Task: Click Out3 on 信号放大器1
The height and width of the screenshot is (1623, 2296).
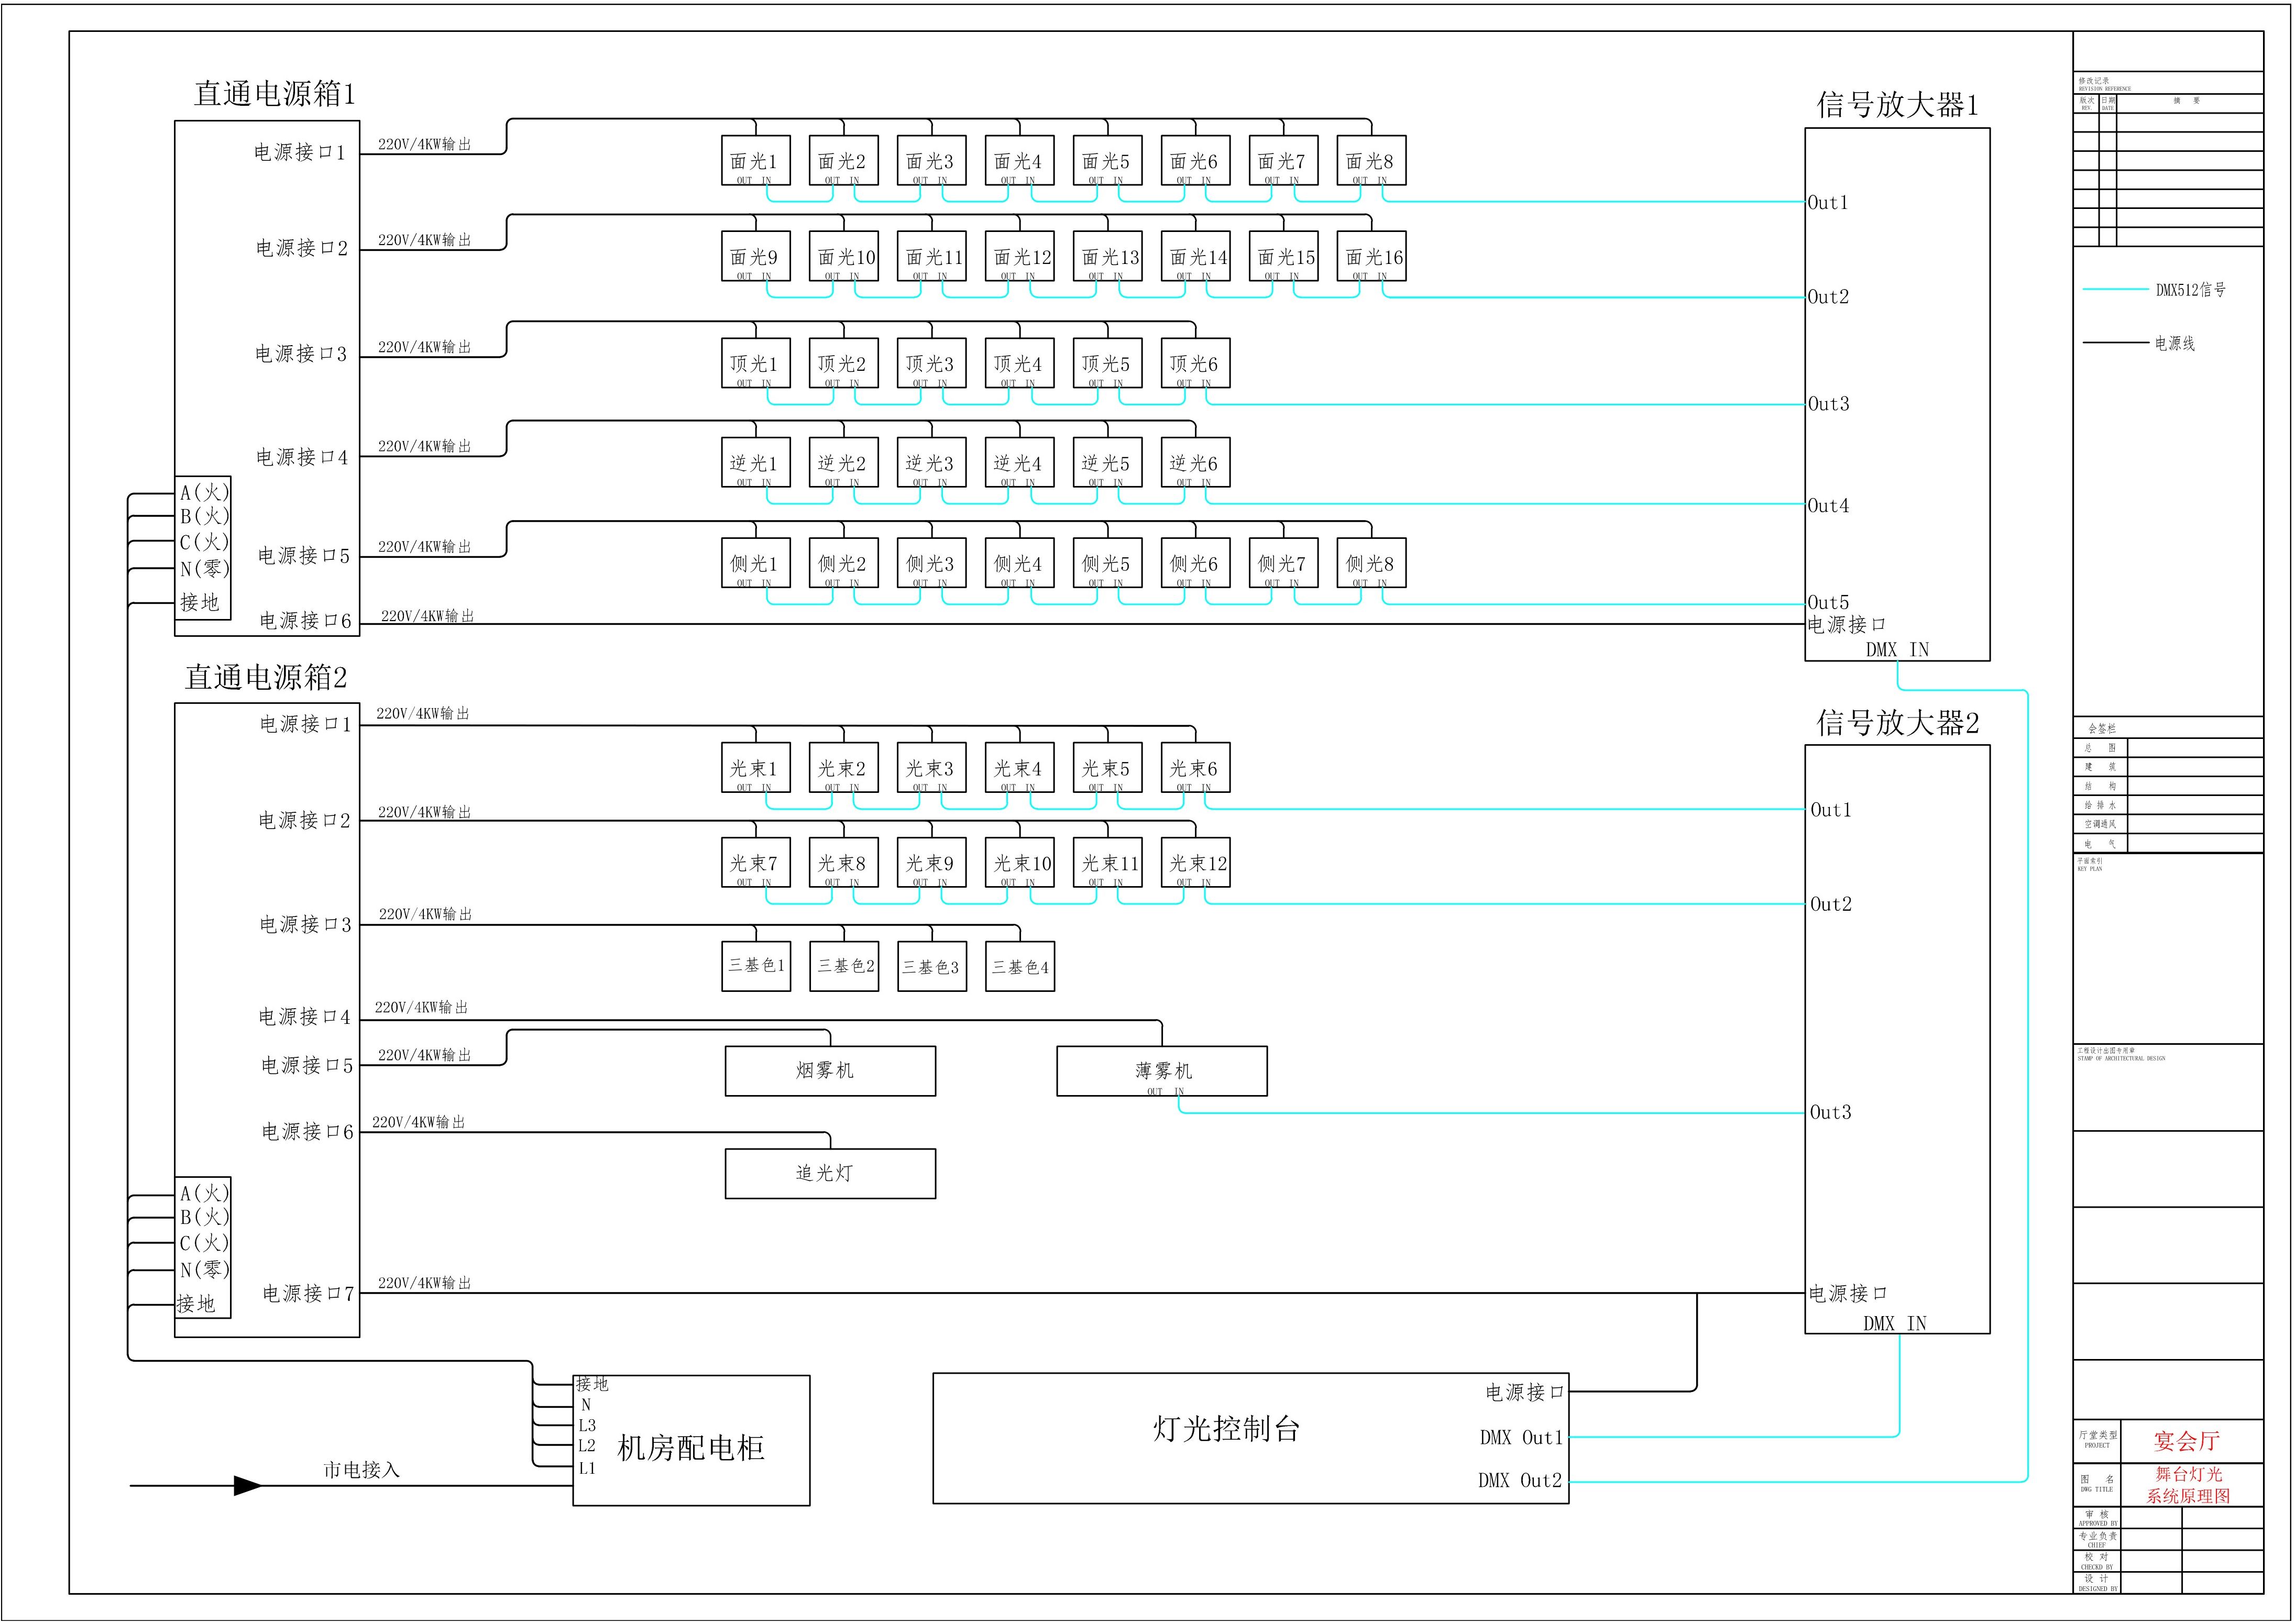Action: click(1829, 404)
